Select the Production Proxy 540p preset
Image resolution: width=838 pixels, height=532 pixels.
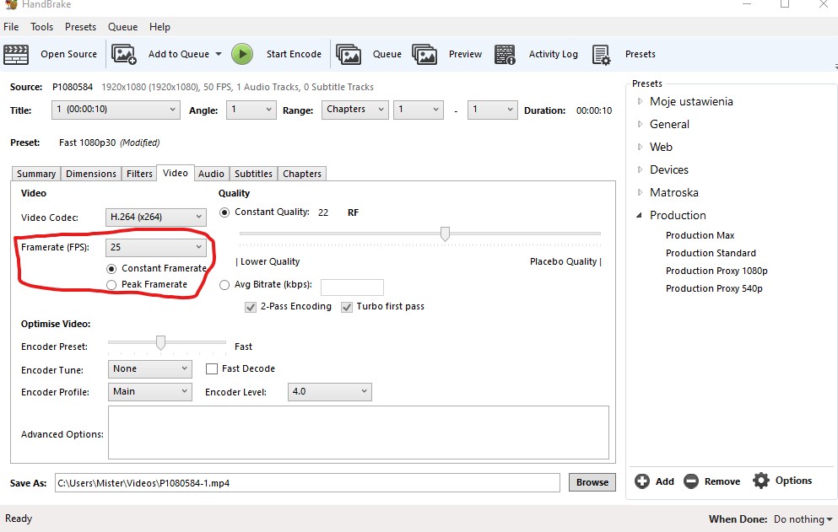(714, 288)
